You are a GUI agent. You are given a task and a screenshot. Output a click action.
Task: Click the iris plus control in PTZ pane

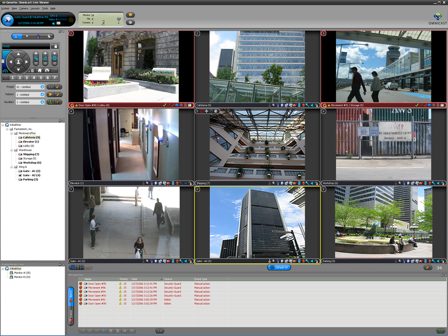pos(54,53)
